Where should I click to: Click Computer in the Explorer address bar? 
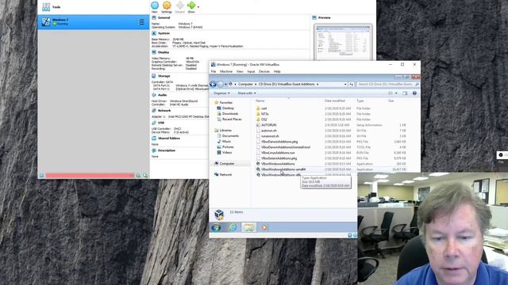click(x=245, y=85)
